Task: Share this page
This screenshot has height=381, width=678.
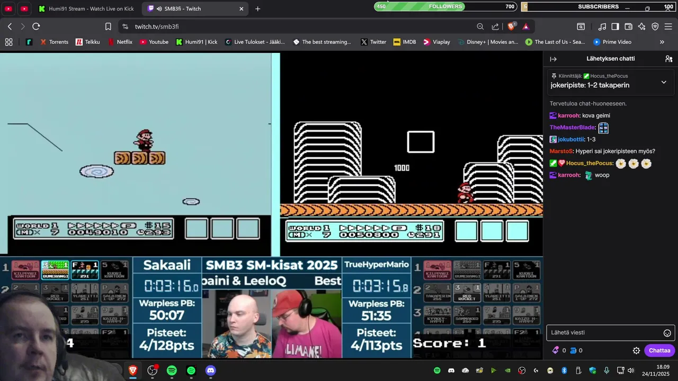Action: (495, 26)
